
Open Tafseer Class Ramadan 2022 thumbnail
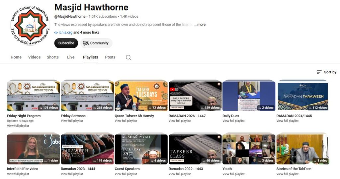(195, 149)
